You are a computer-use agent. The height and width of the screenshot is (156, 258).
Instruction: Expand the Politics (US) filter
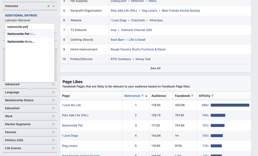(x=30, y=140)
